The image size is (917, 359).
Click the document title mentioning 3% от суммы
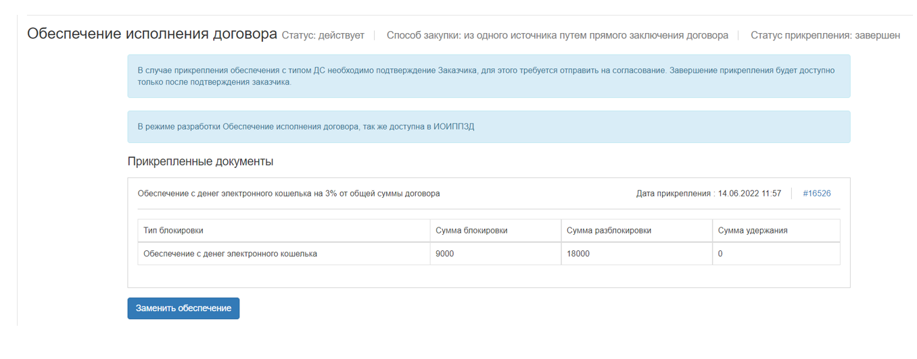[289, 194]
